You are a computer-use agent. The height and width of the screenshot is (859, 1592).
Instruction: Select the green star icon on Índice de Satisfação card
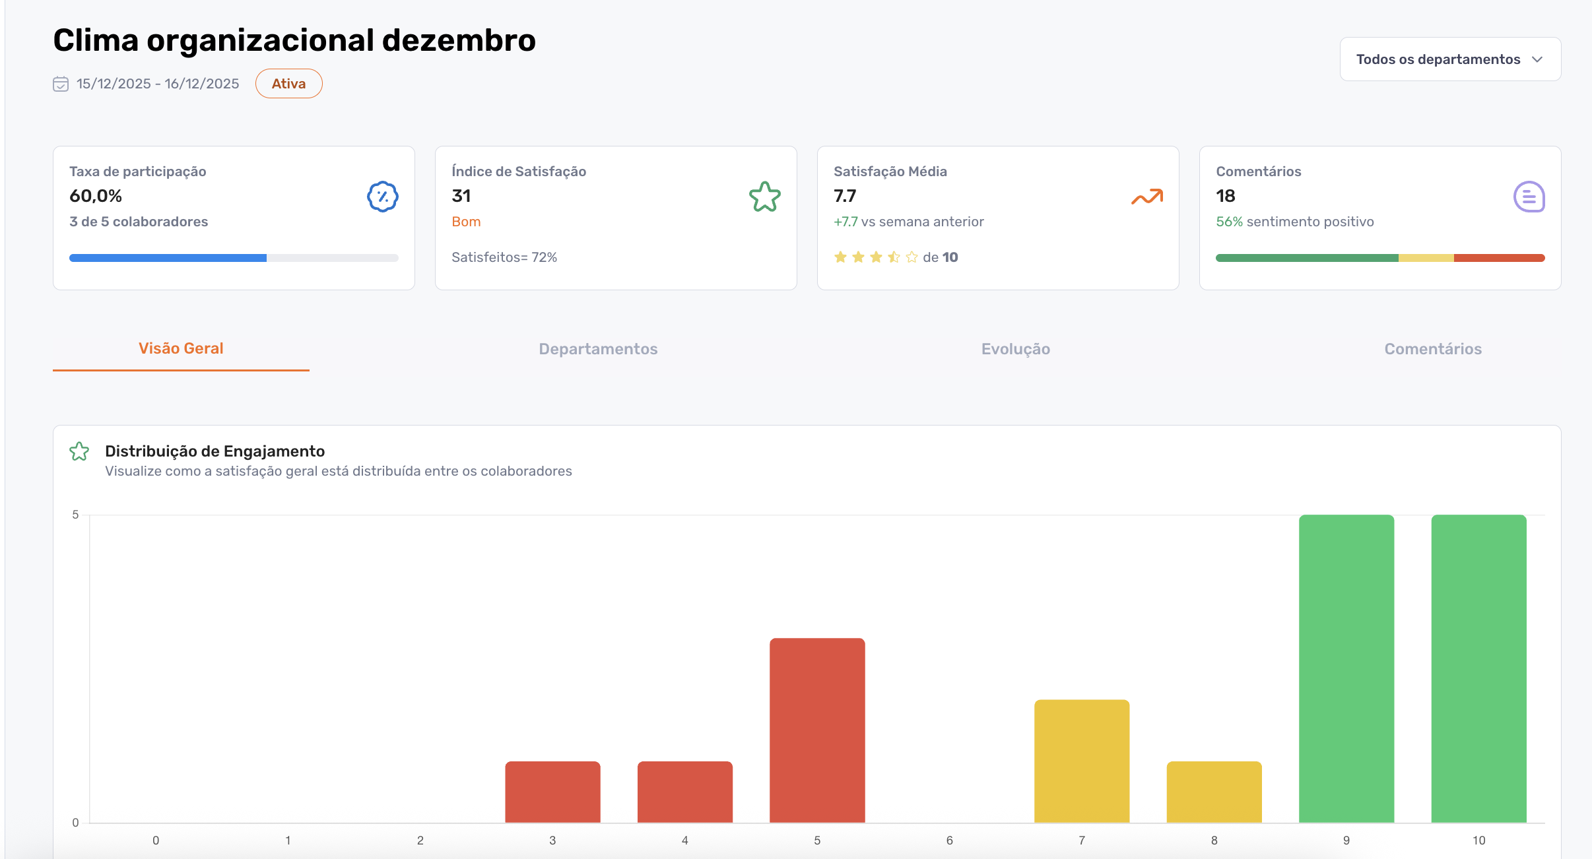coord(764,196)
